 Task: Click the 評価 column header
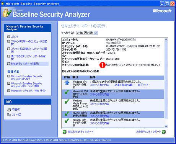(67, 77)
